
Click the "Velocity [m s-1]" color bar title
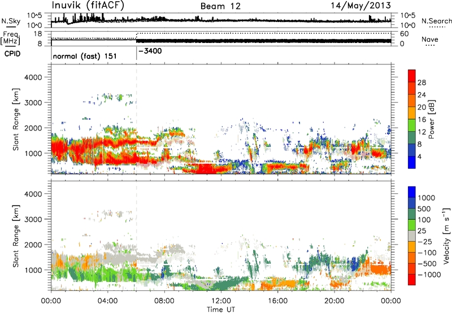[446, 236]
